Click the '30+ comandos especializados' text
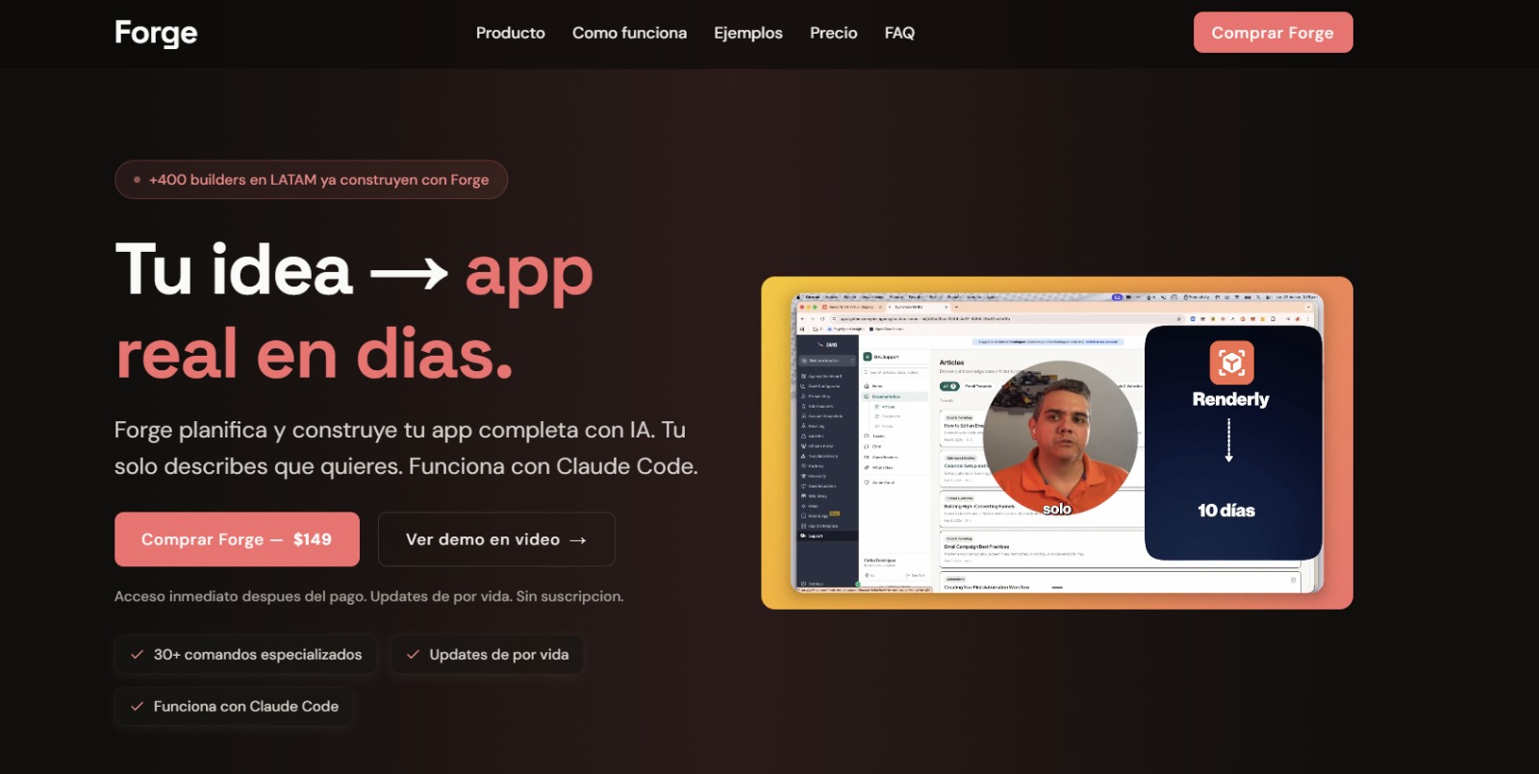 pyautogui.click(x=258, y=655)
